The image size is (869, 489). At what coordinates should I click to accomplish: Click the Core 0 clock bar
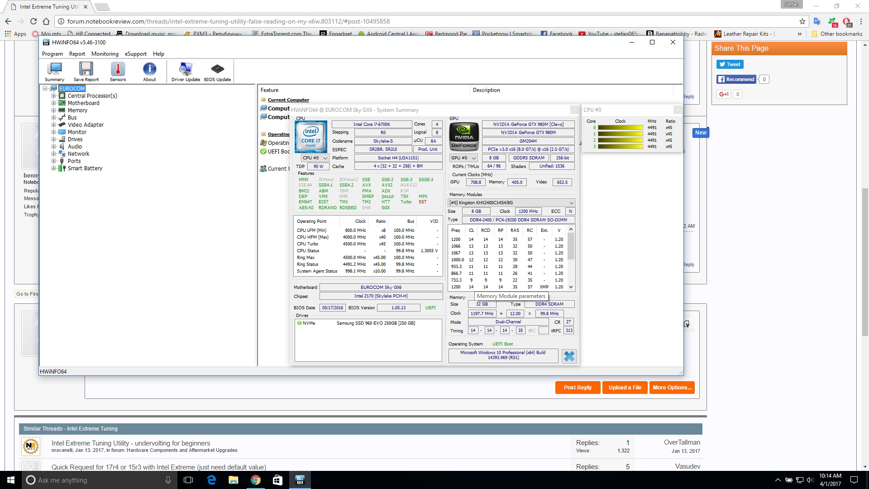[621, 128]
